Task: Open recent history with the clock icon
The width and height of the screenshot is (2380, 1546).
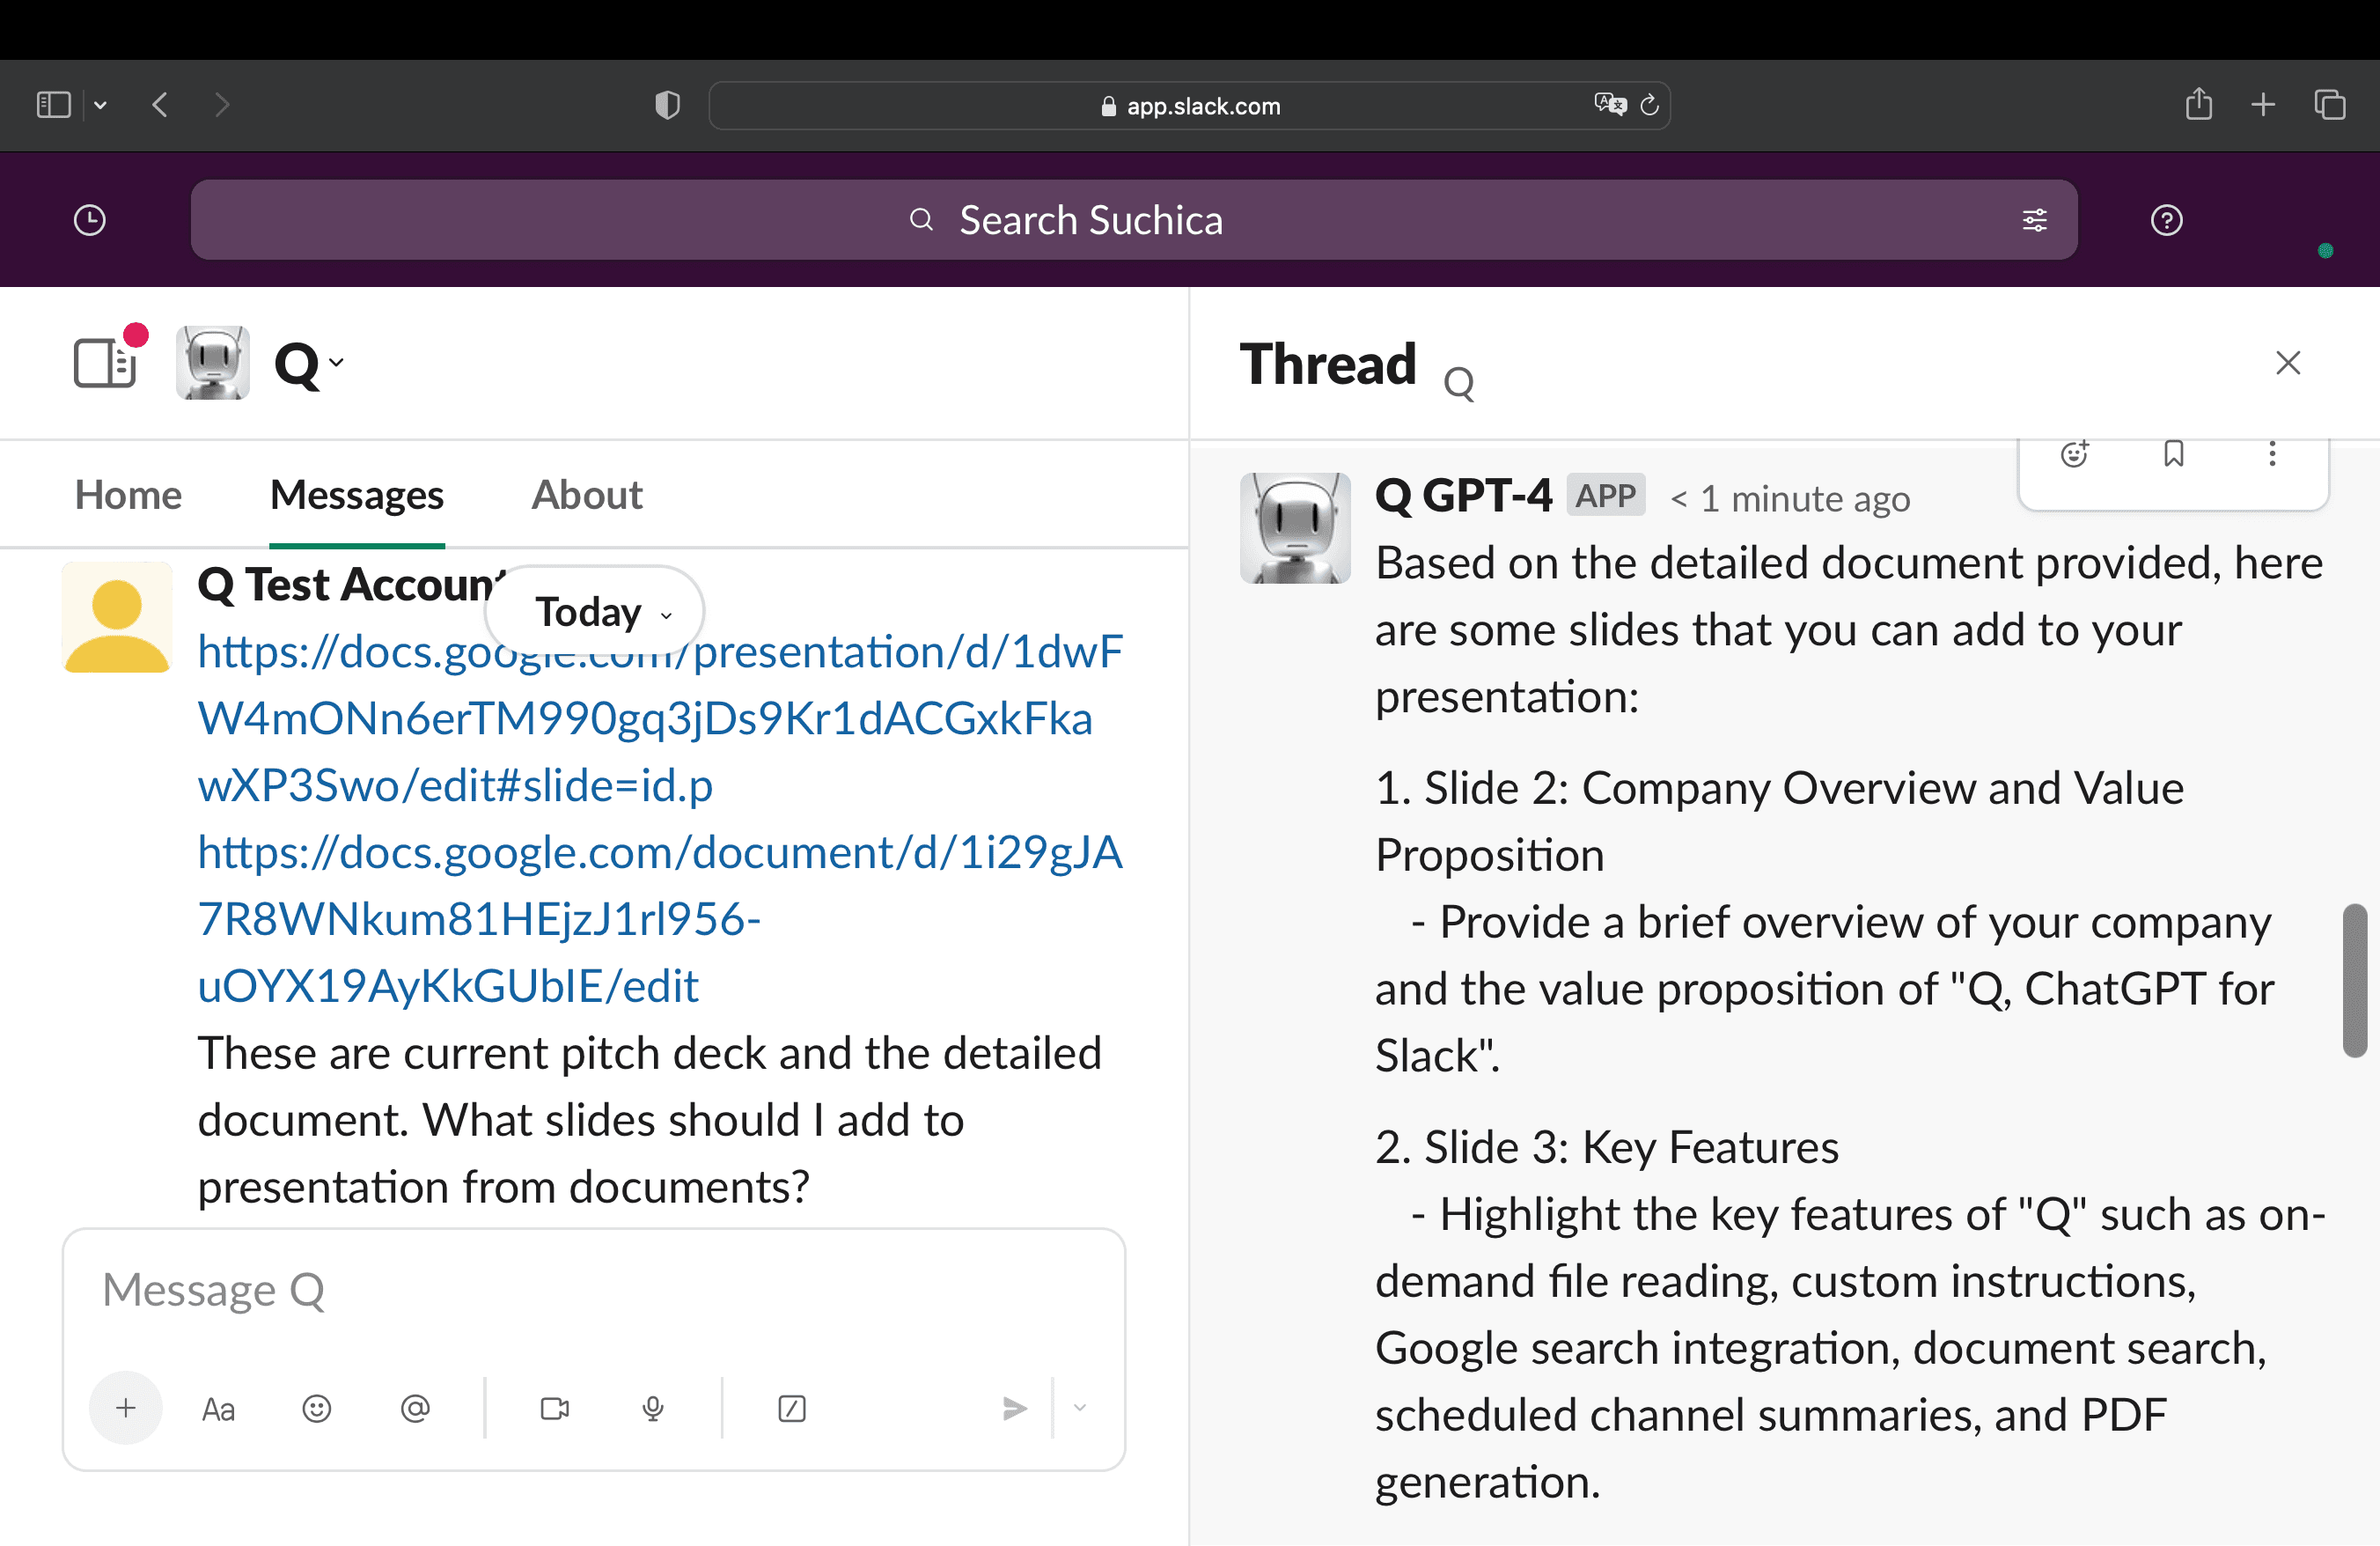Action: [89, 219]
